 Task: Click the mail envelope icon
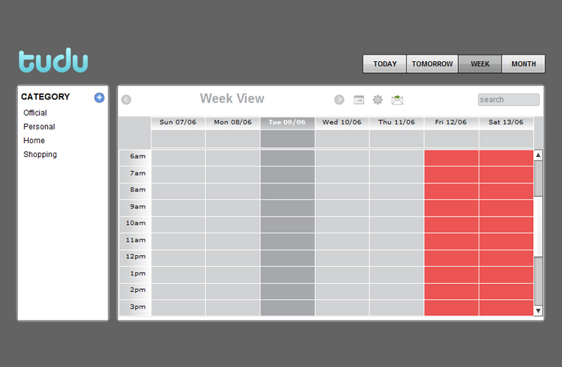(398, 99)
